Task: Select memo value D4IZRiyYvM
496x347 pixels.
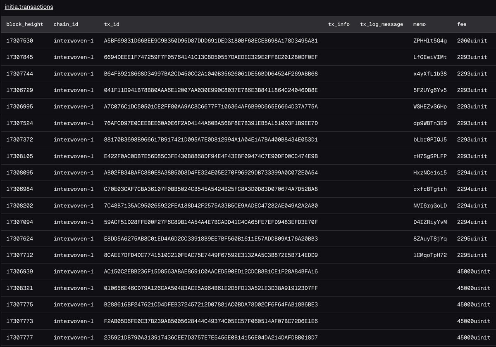Action: pyautogui.click(x=430, y=222)
